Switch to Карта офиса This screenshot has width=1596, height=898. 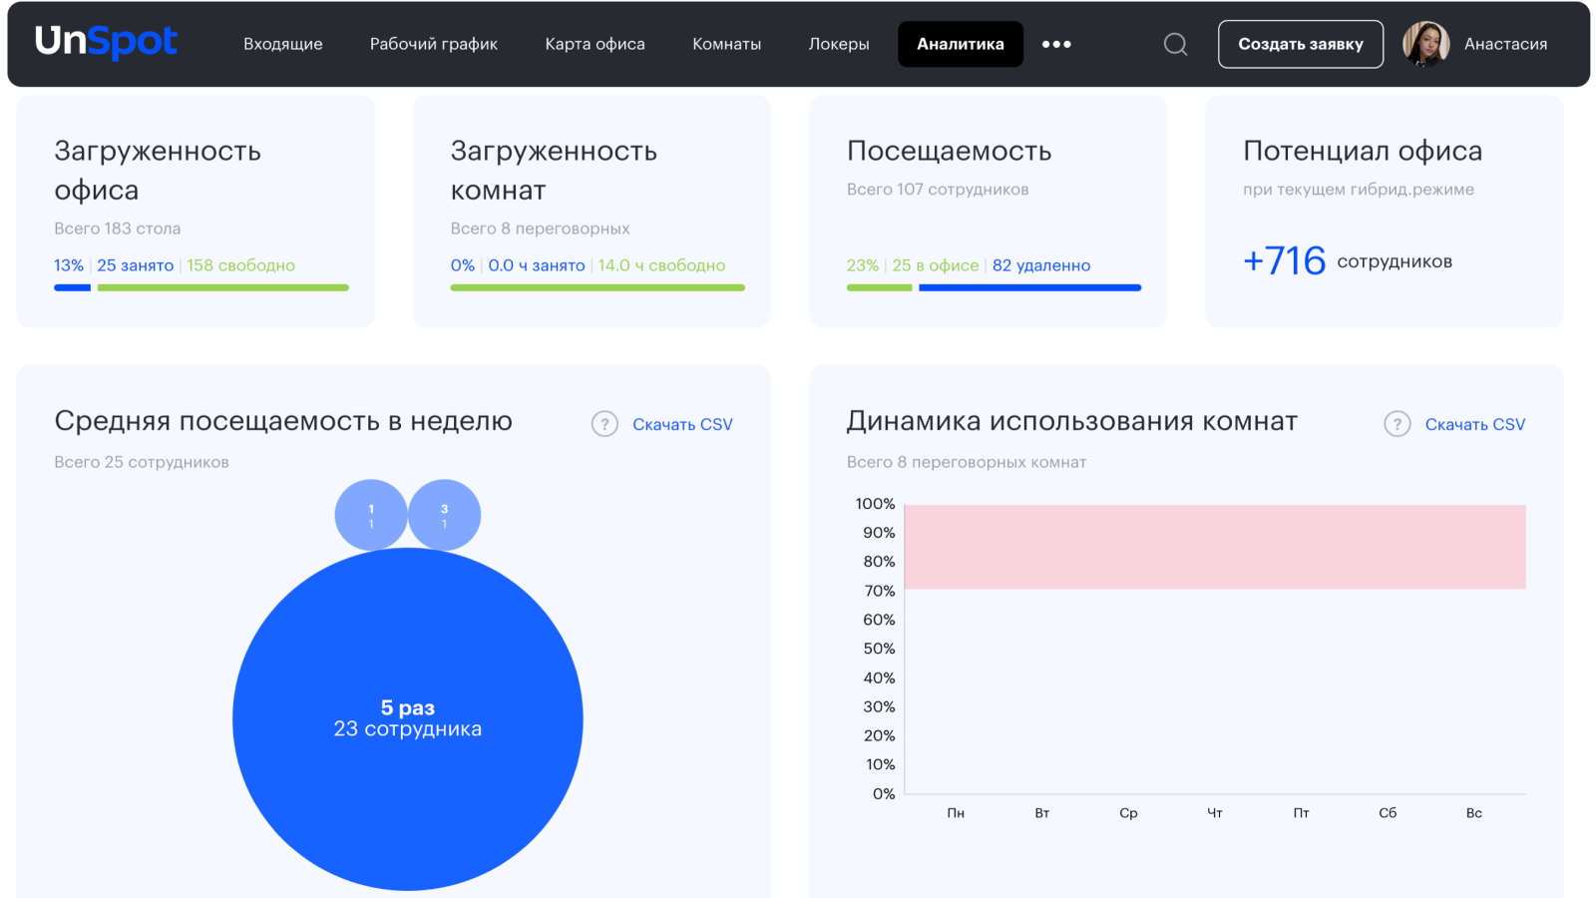pos(595,44)
